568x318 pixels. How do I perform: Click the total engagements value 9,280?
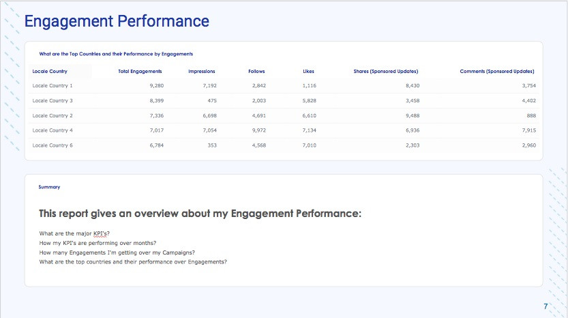[157, 86]
